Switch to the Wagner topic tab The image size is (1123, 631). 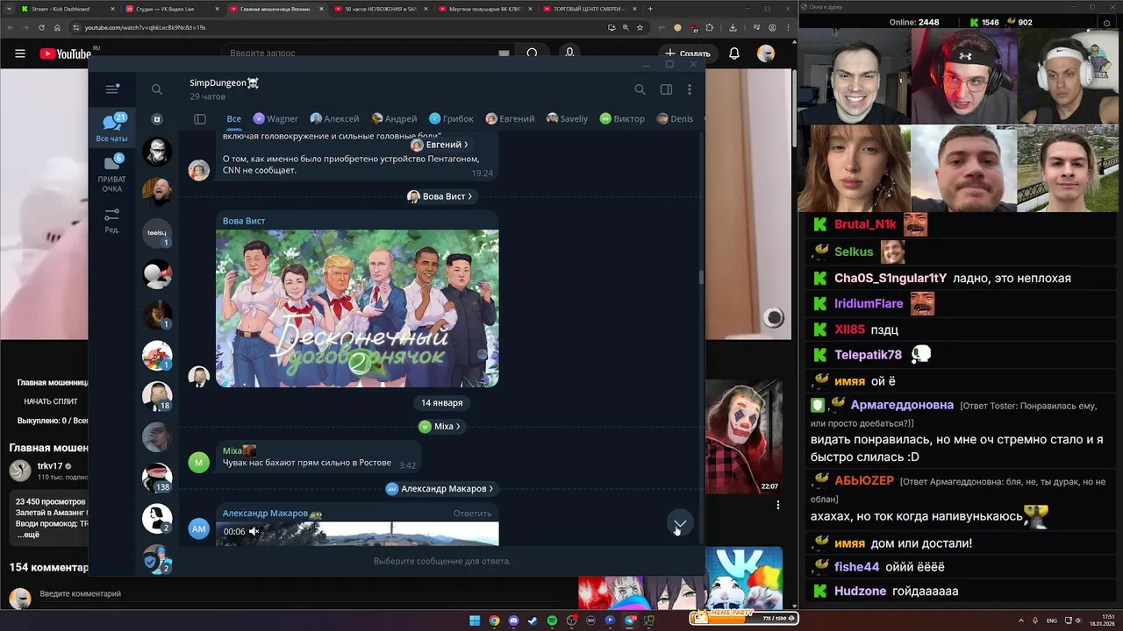[x=275, y=119]
